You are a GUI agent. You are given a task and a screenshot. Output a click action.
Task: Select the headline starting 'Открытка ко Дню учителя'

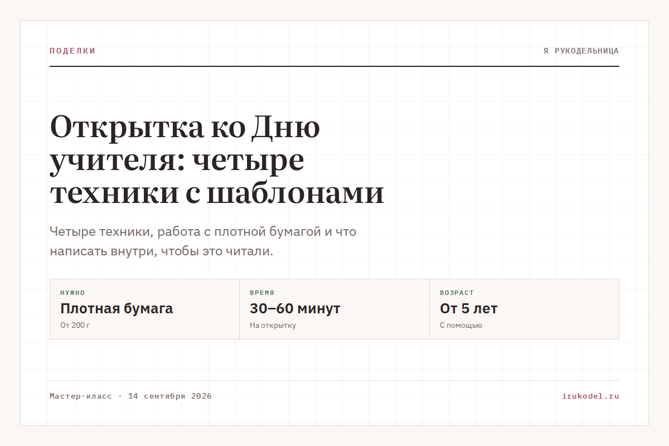coord(217,160)
